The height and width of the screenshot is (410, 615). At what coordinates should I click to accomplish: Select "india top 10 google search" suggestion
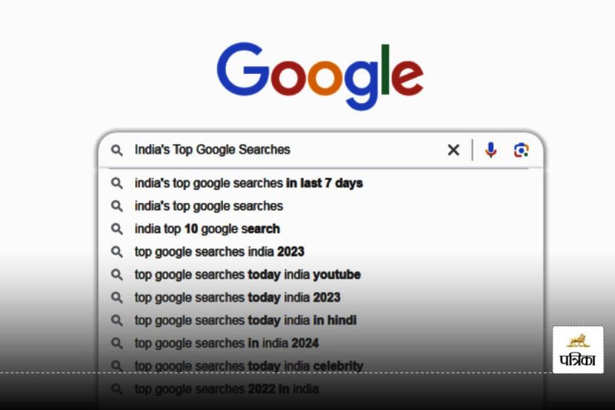207,228
